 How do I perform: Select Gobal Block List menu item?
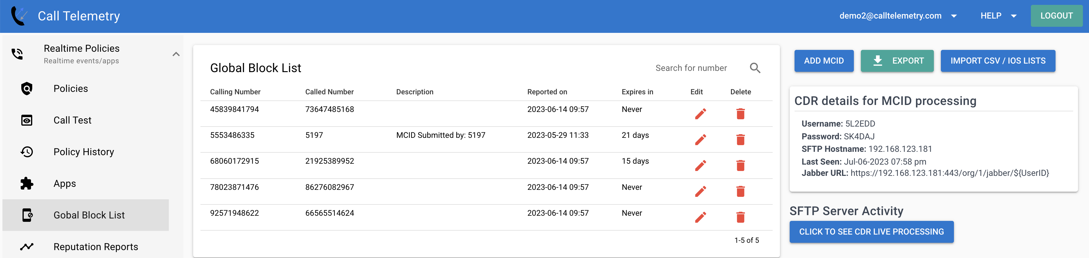point(86,215)
